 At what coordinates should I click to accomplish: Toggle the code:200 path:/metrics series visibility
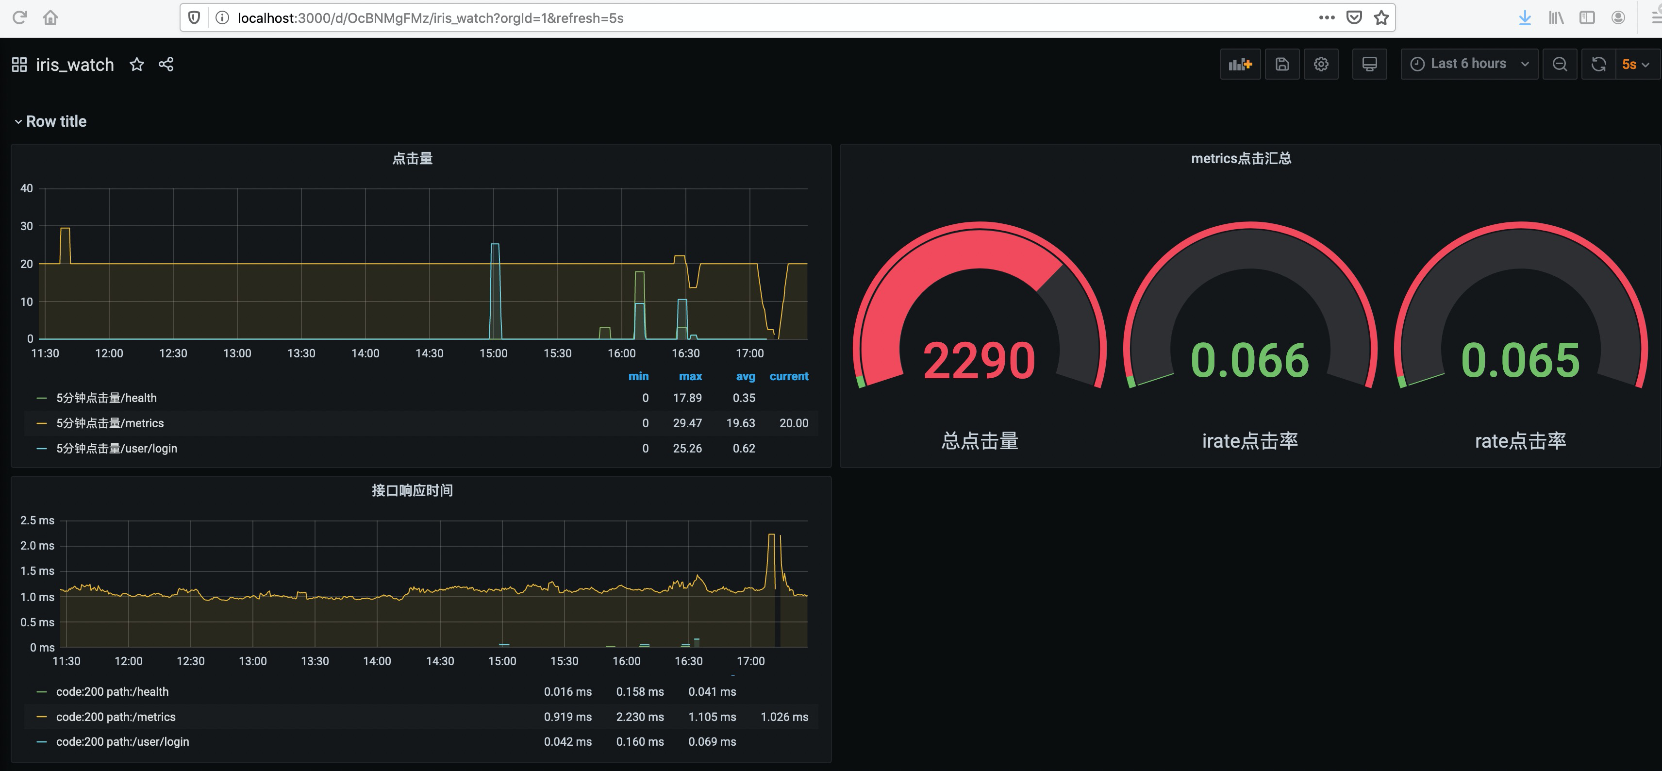(116, 716)
